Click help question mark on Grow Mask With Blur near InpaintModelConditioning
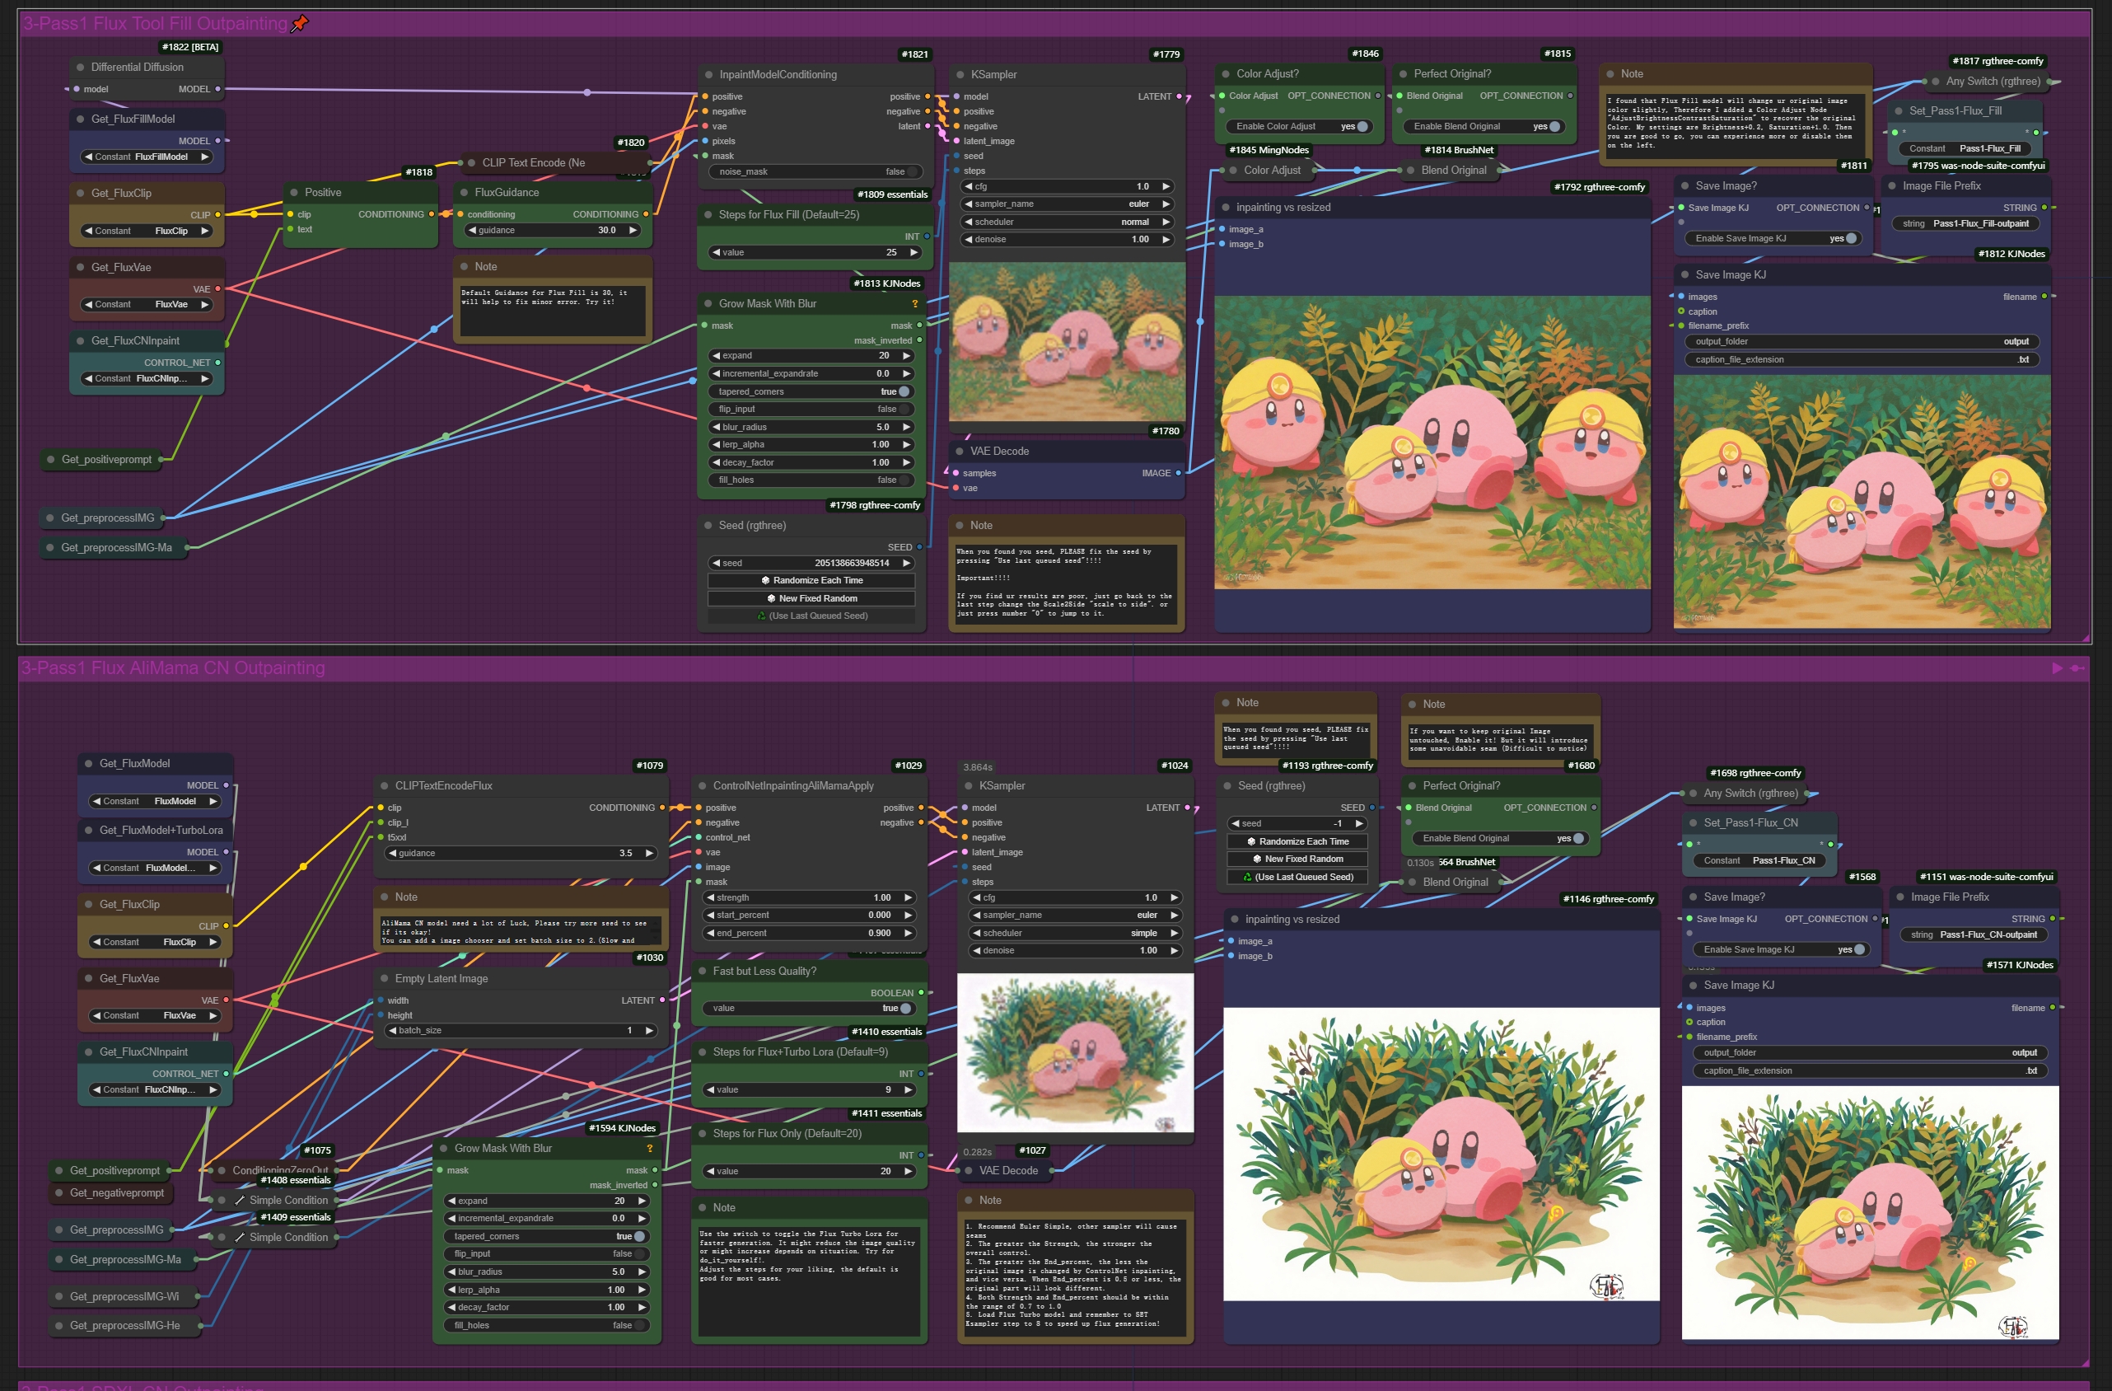The image size is (2112, 1391). coord(915,303)
